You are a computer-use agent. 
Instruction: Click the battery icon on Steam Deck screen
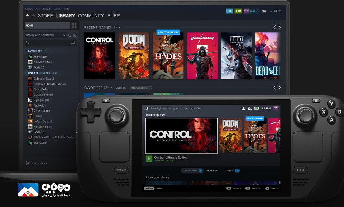257,108
